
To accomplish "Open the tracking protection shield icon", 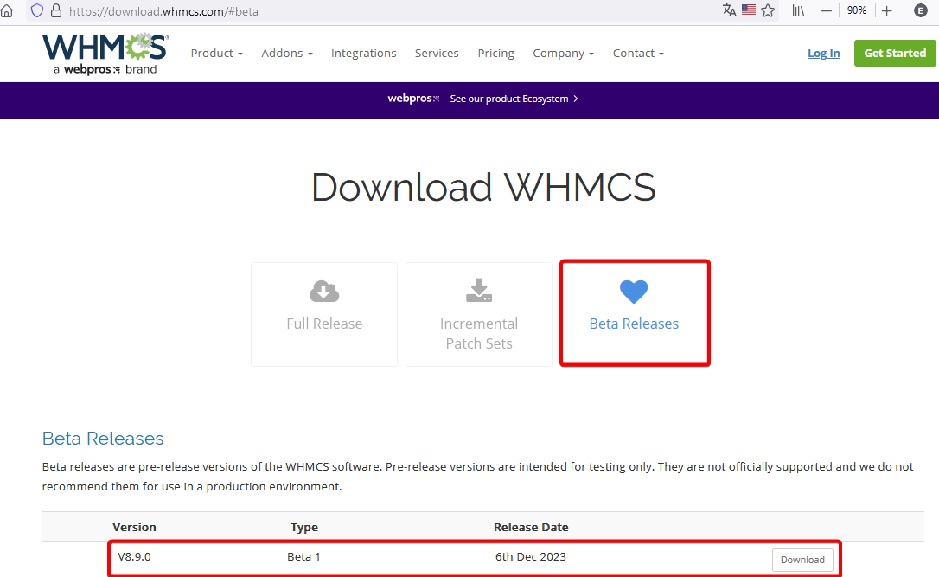I will coord(37,10).
